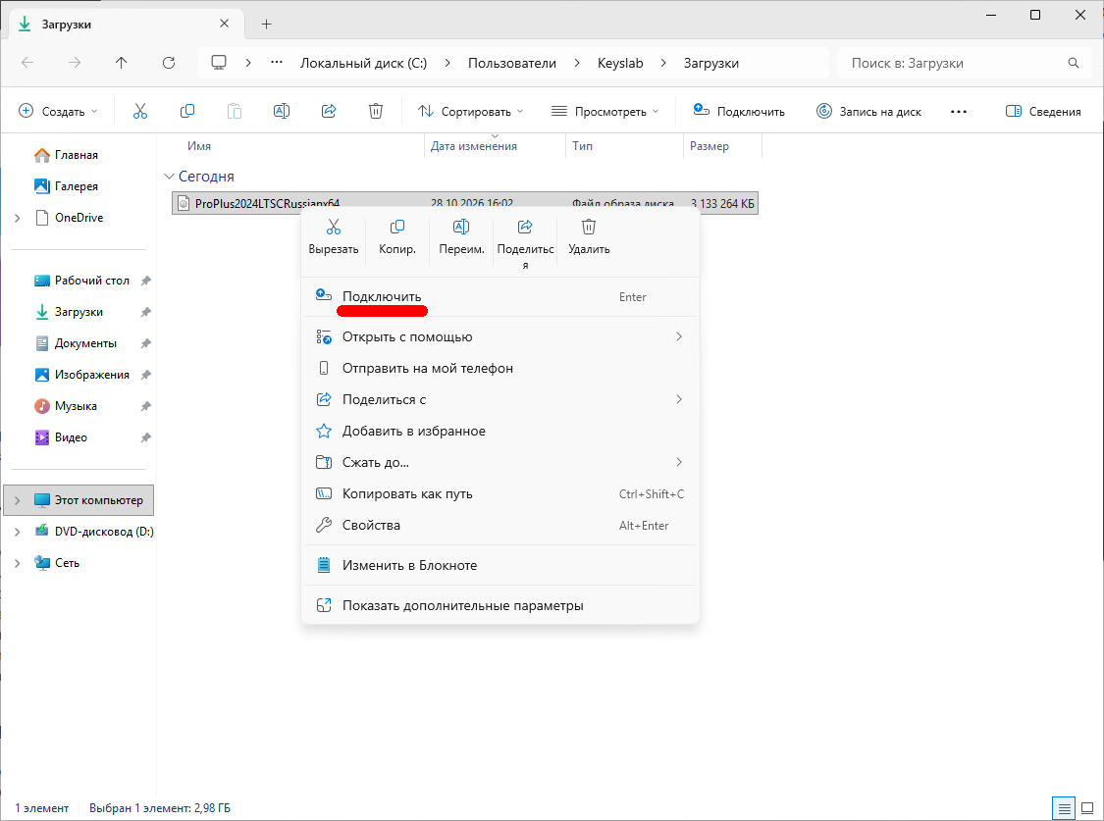The height and width of the screenshot is (821, 1104).
Task: Click Keyslab in the address breadcrumb
Action: [620, 64]
